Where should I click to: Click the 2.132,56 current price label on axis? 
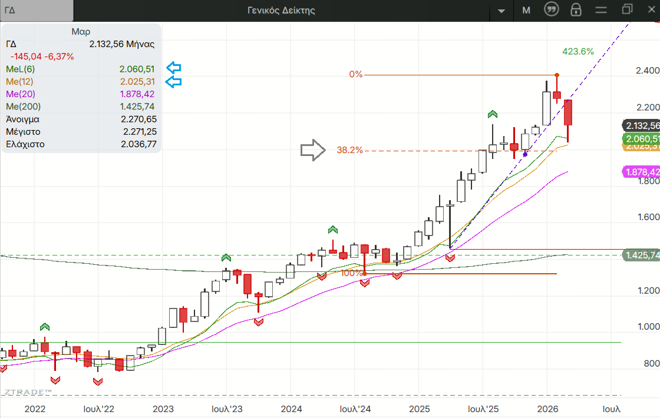(642, 125)
